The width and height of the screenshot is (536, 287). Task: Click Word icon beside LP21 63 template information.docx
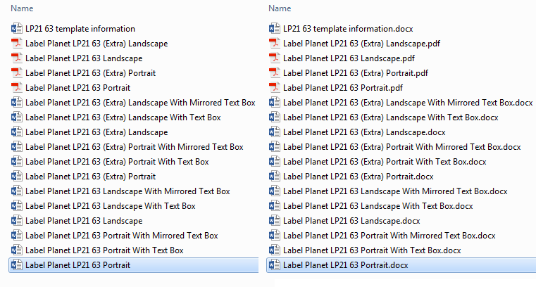(x=274, y=28)
